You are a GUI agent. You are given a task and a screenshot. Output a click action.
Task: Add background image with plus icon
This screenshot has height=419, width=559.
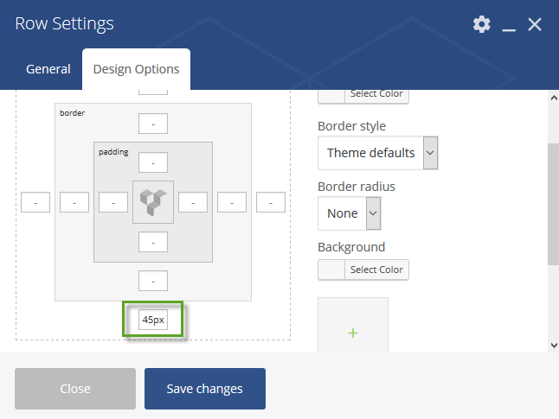[353, 332]
